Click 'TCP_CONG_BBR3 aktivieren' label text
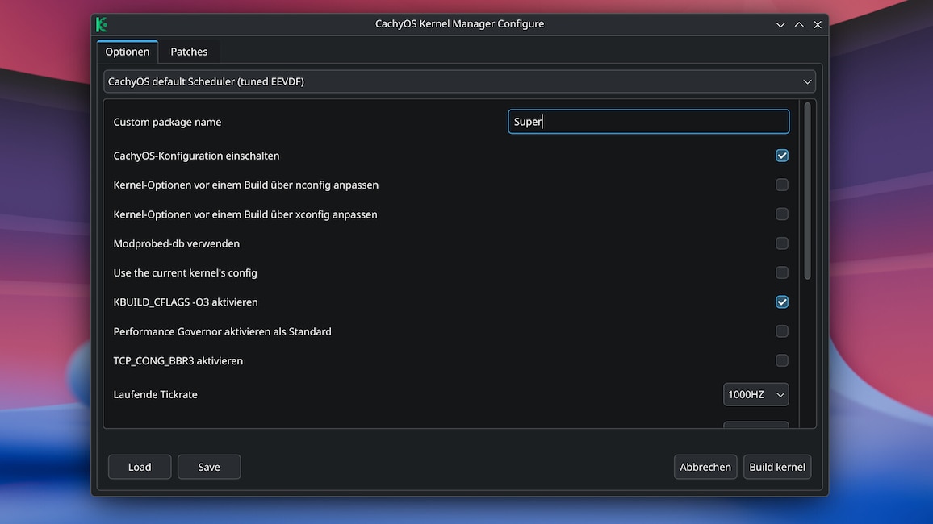The width and height of the screenshot is (933, 524). pos(178,360)
